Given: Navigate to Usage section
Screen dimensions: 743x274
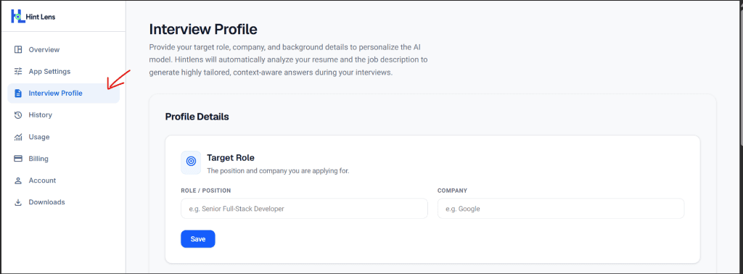Looking at the screenshot, I should tap(64, 137).
